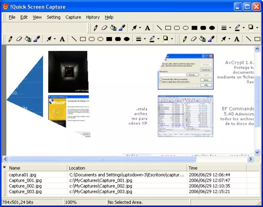Select Capture_002.jpg in the history list
The image size is (263, 207).
tap(25, 186)
